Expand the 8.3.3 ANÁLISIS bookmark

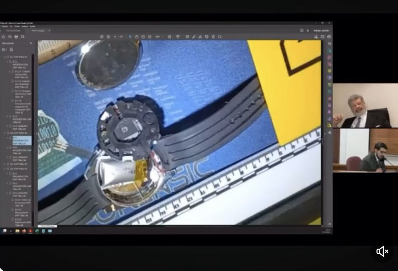(7, 126)
